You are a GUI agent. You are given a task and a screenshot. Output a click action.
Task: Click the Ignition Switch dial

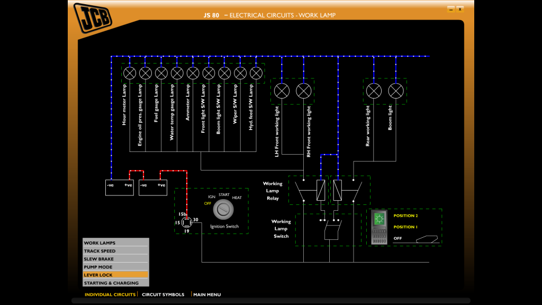point(223,209)
